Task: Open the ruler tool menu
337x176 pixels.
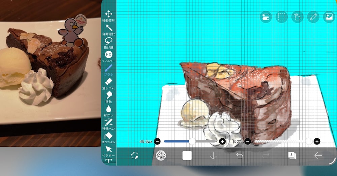Action: pos(313,17)
